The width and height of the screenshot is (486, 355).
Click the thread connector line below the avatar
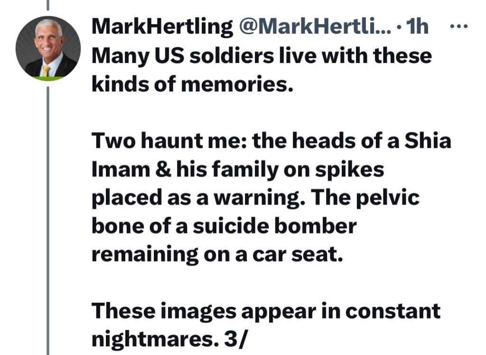pos(48,221)
